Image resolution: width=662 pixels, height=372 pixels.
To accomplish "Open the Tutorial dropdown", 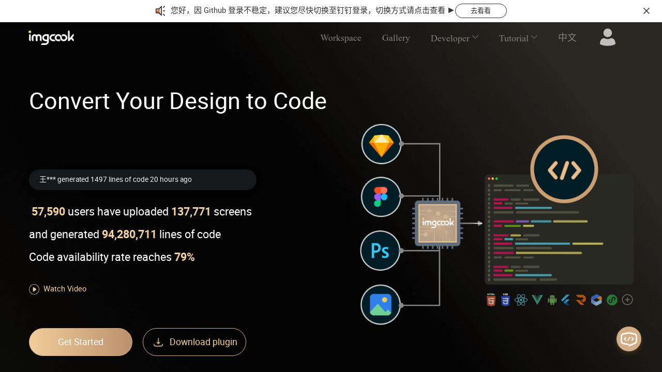I will [x=518, y=38].
